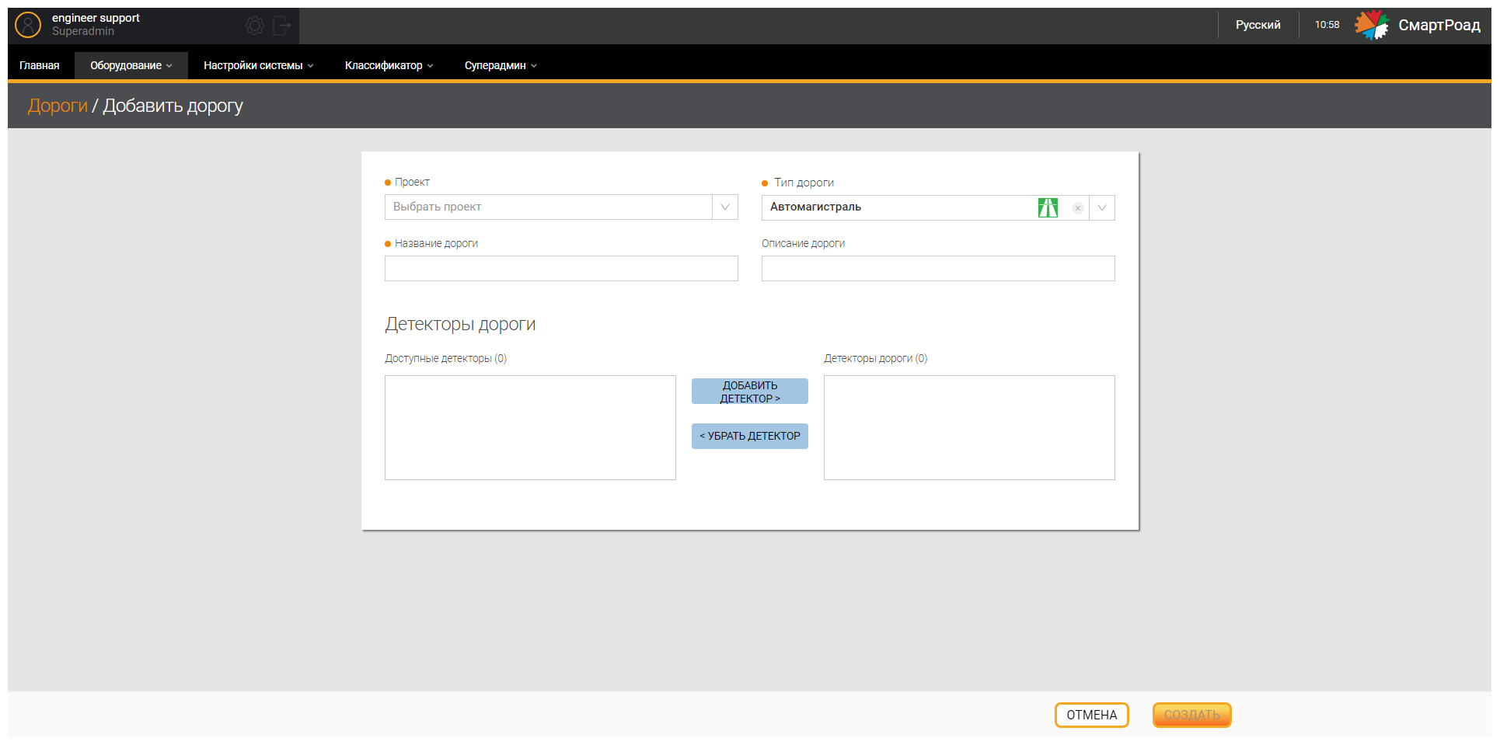1500x745 pixels.
Task: Click the Доступные детекторы list box
Action: tap(530, 427)
